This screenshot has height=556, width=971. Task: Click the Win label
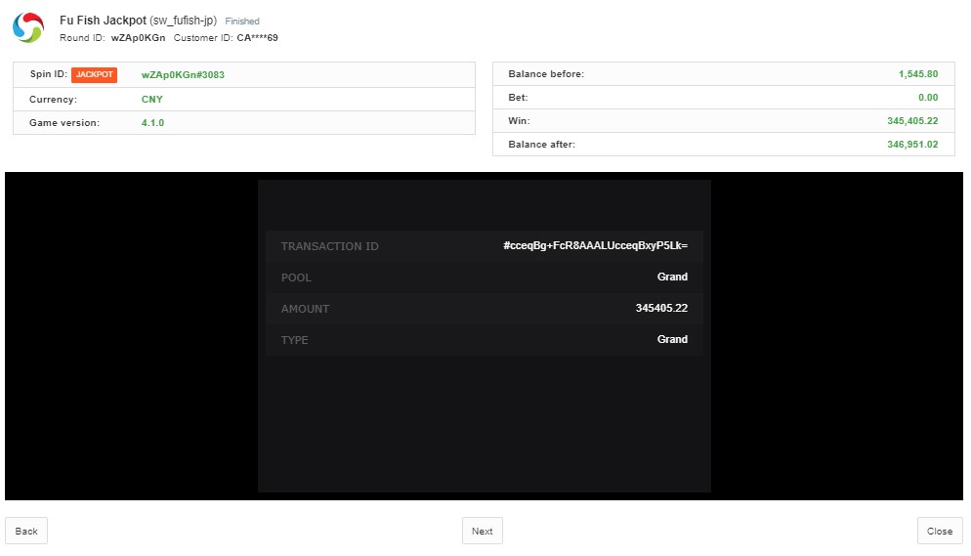click(x=519, y=121)
